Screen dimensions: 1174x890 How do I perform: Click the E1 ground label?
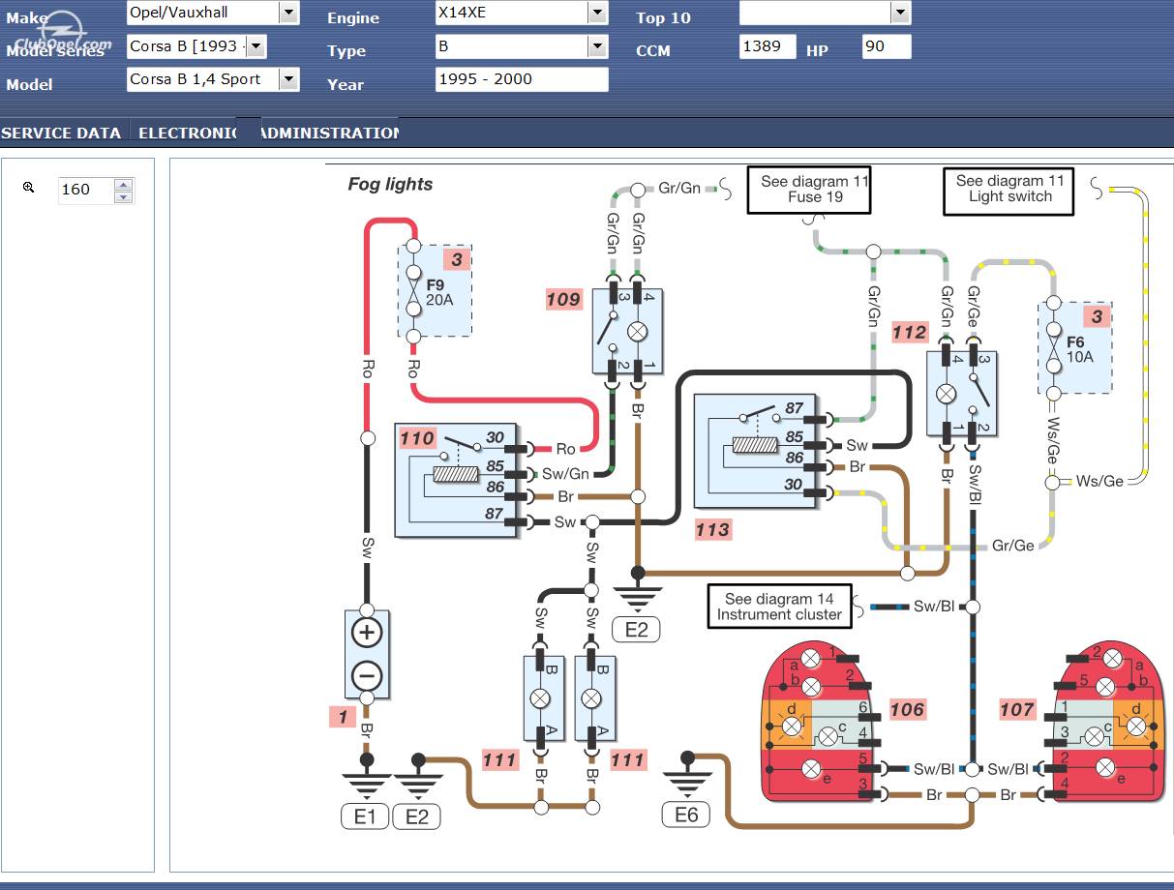point(365,816)
